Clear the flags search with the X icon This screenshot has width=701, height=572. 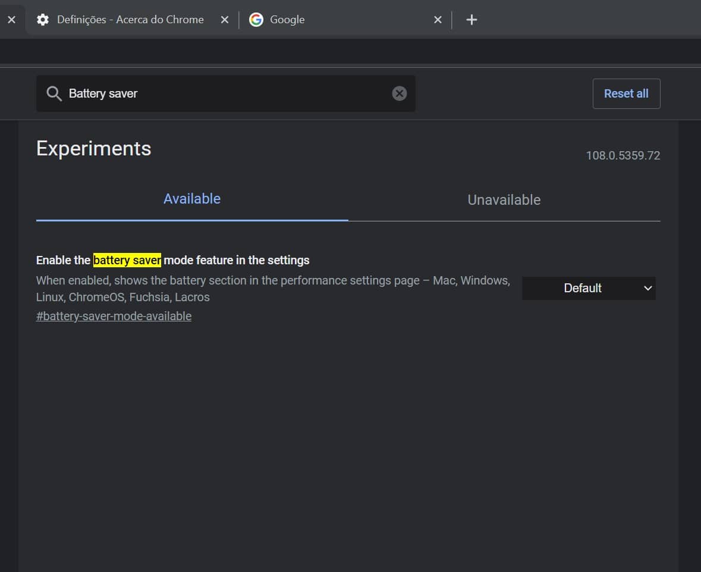click(x=400, y=93)
